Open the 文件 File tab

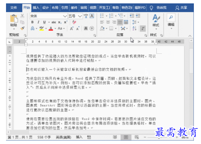[14, 8]
